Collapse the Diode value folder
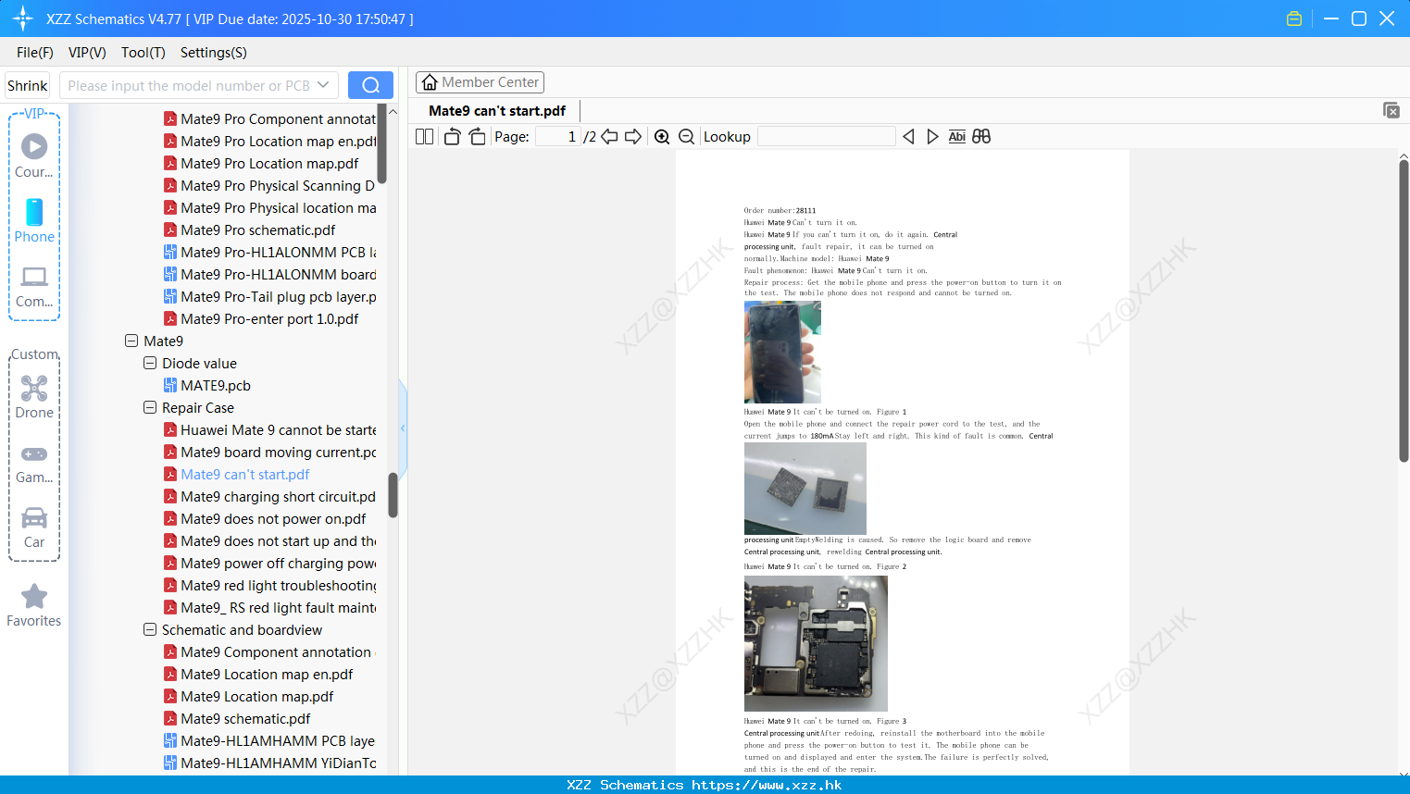 [x=150, y=363]
